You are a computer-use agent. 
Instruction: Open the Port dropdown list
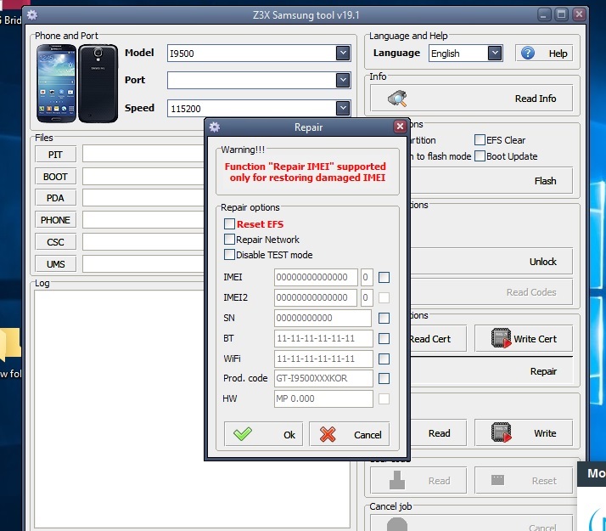point(342,80)
